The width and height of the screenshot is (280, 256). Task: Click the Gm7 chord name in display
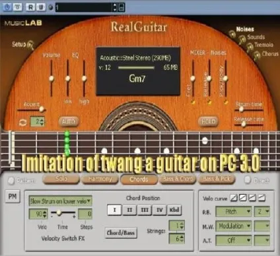[x=137, y=78]
